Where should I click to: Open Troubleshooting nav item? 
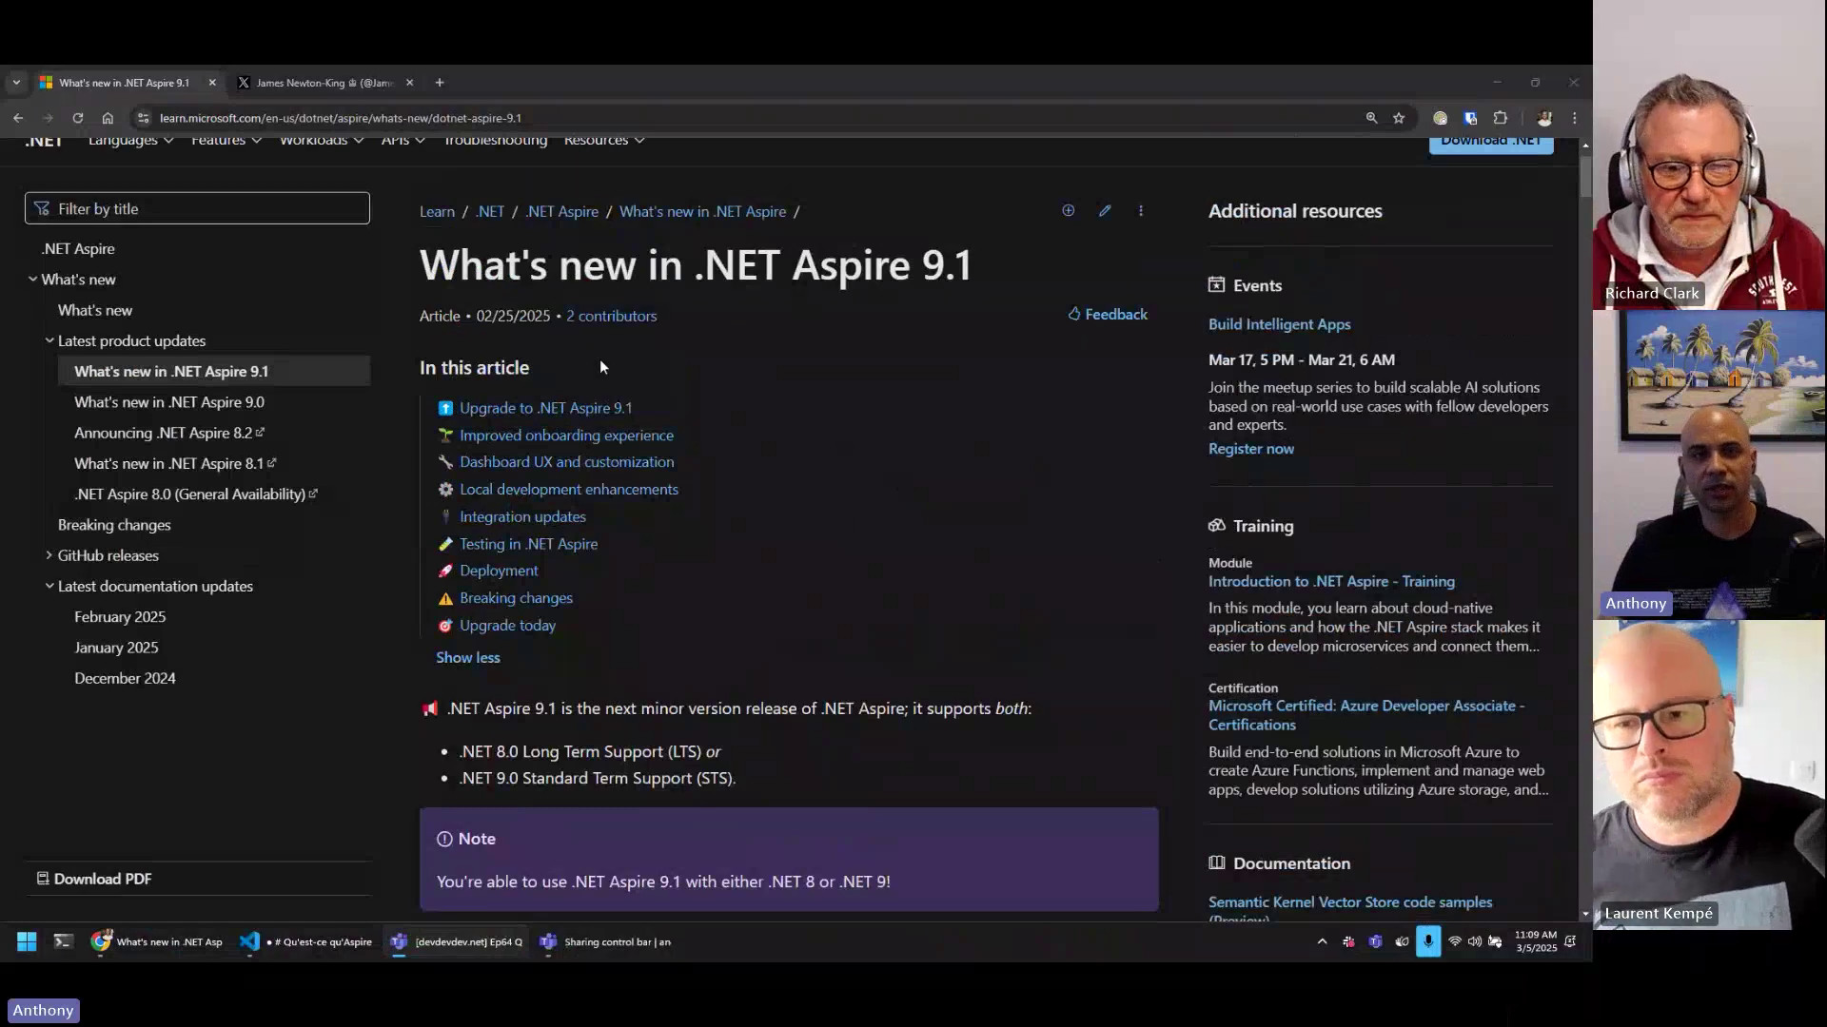point(495,141)
